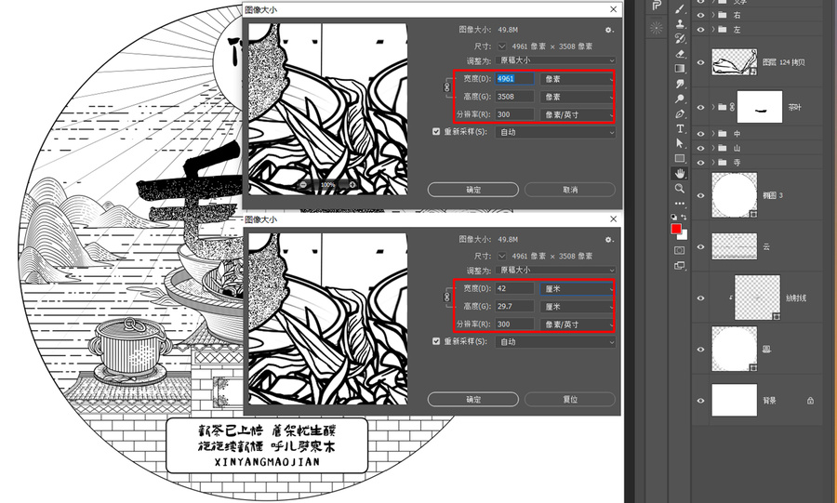Viewport: 837px width, 503px height.
Task: Swap foreground and background colors
Action: pyautogui.click(x=684, y=217)
